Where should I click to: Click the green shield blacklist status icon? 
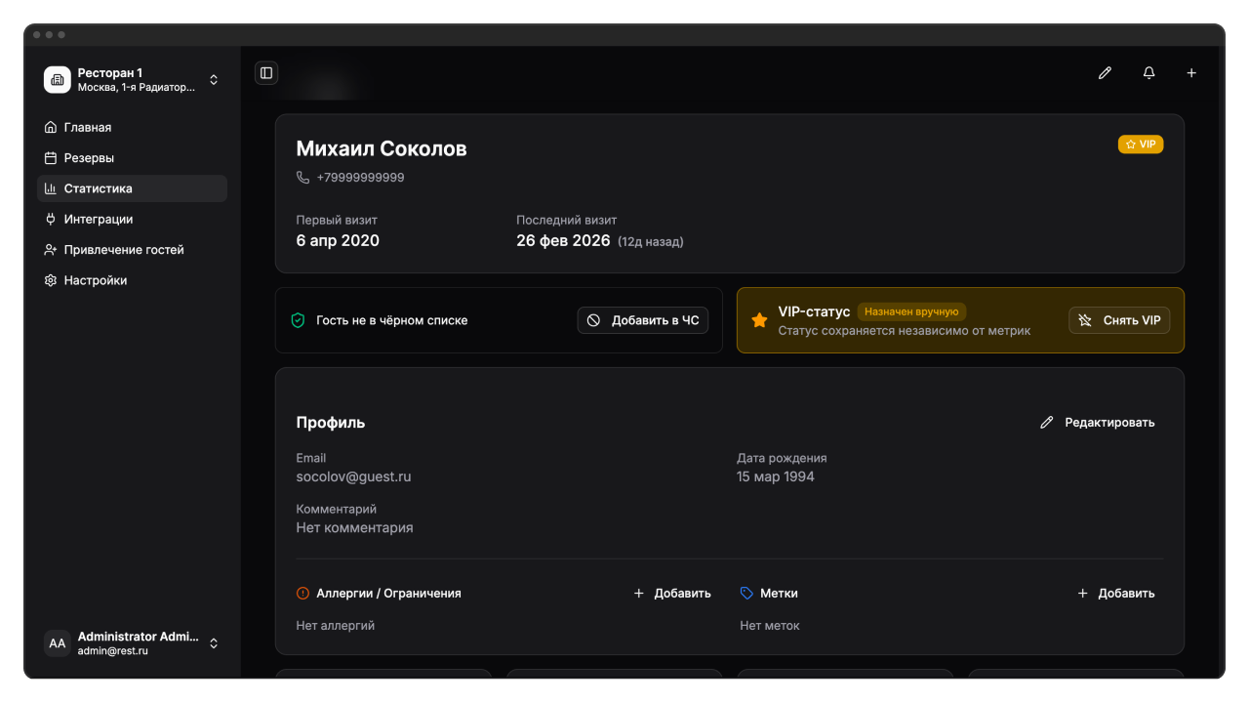pyautogui.click(x=299, y=320)
